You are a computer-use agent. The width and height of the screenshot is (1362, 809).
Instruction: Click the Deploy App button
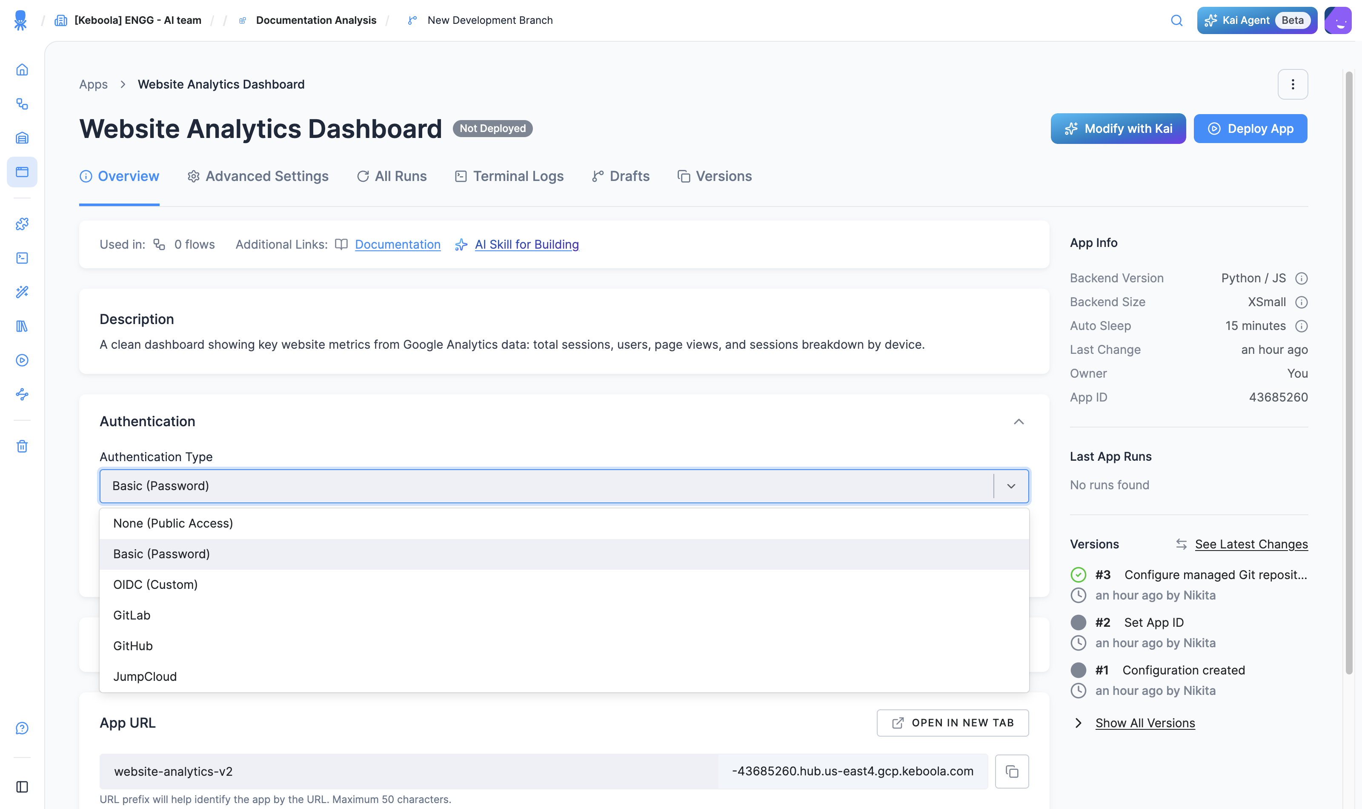(x=1250, y=129)
